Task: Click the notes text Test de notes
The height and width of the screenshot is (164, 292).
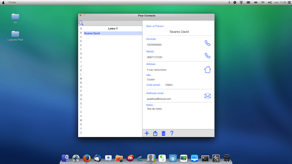Action: point(154,109)
